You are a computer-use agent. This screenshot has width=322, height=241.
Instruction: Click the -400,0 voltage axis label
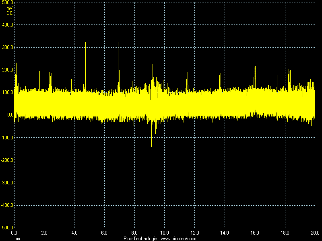pyautogui.click(x=7, y=205)
